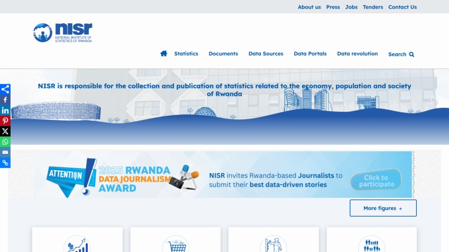Click the Search menu label
Screen dimensions: 449x252
click(397, 54)
